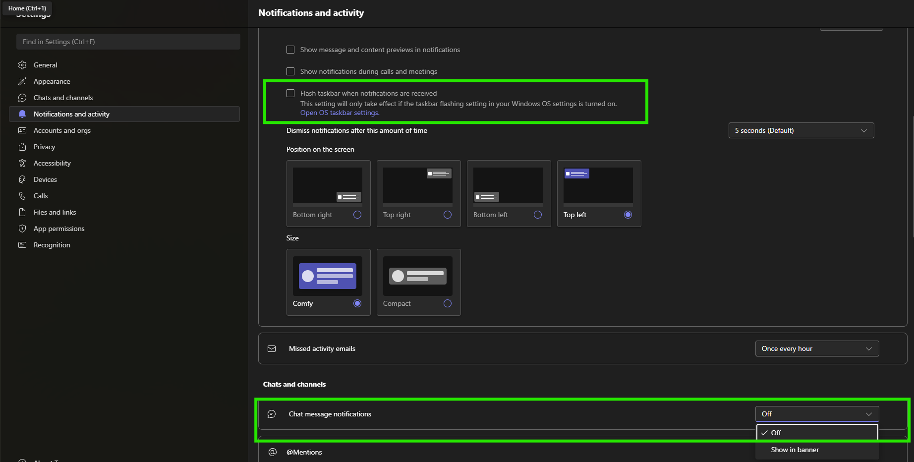Viewport: 914px width, 462px height.
Task: Open the Privacy settings page
Action: [124, 147]
